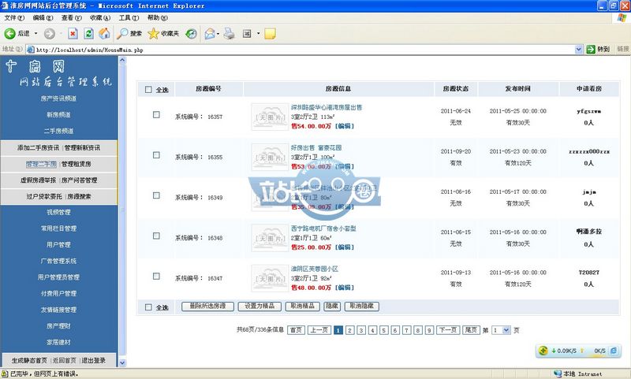Click 编辑 link for listing 16357
This screenshot has width=631, height=379.
[345, 126]
